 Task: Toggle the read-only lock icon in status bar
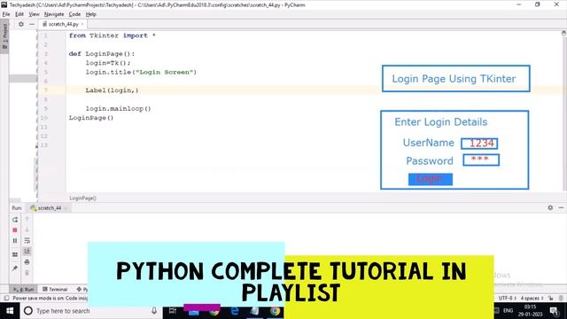click(x=550, y=299)
